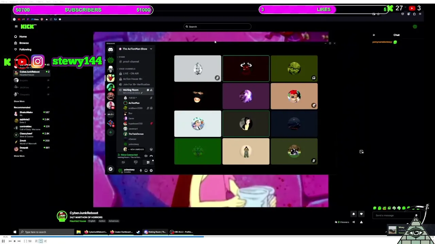Click Windows Type here to search box
The width and height of the screenshot is (435, 244).
coord(46,232)
